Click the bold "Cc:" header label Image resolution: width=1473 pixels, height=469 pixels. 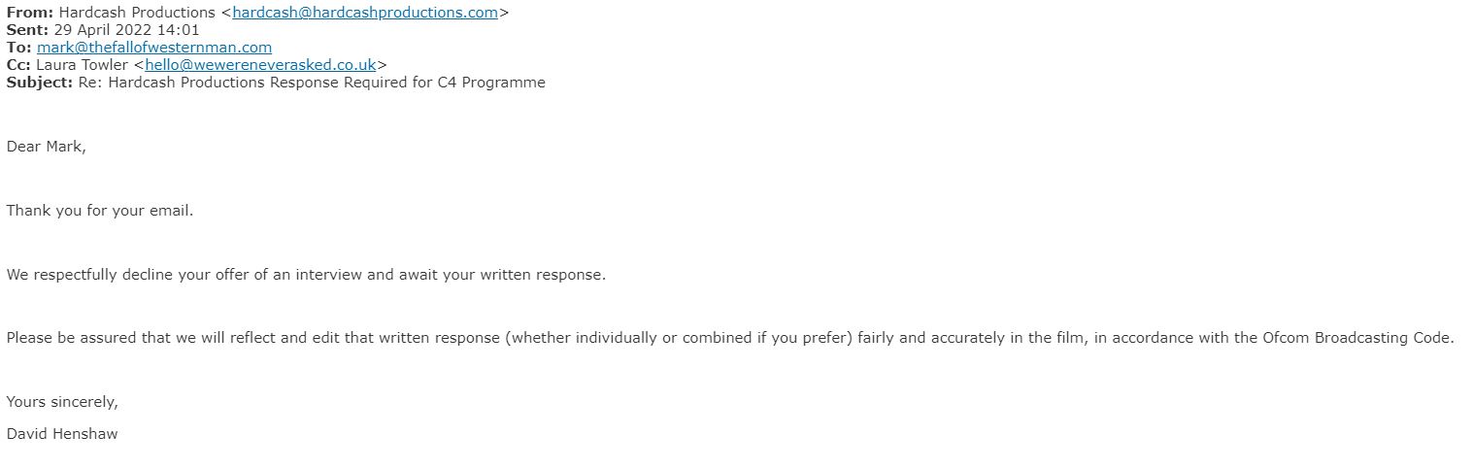[19, 65]
